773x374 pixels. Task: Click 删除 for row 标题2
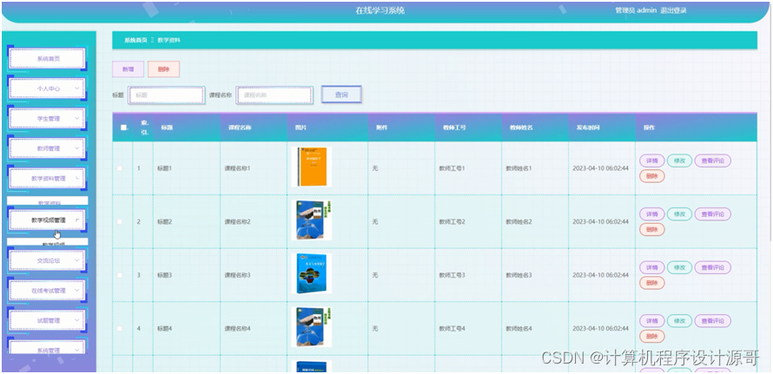[x=651, y=229]
